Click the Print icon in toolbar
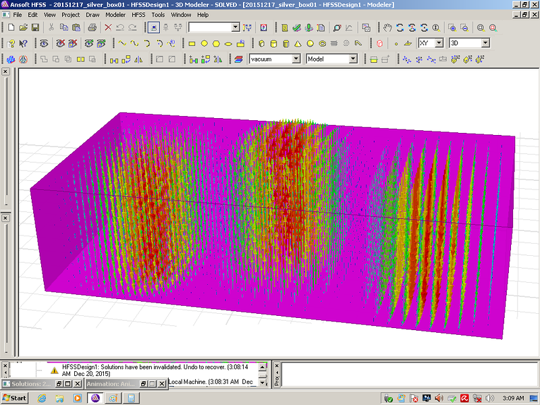 (x=92, y=28)
